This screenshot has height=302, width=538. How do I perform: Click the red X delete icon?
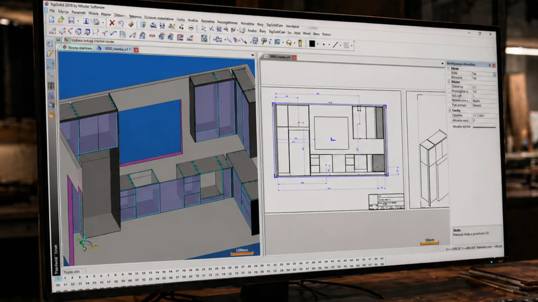click(x=112, y=23)
